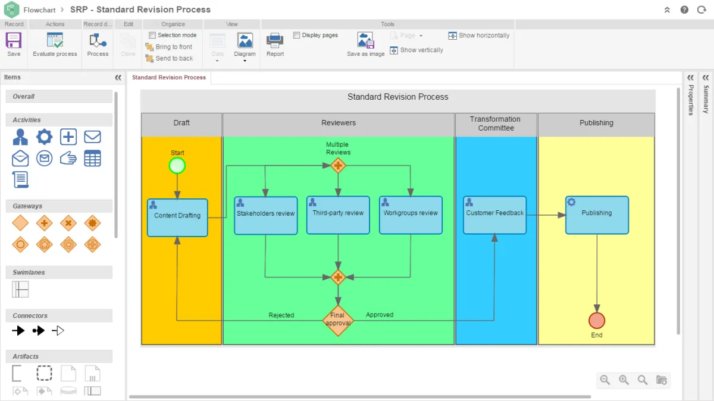Click the Gateways section header
714x401 pixels.
(59, 206)
